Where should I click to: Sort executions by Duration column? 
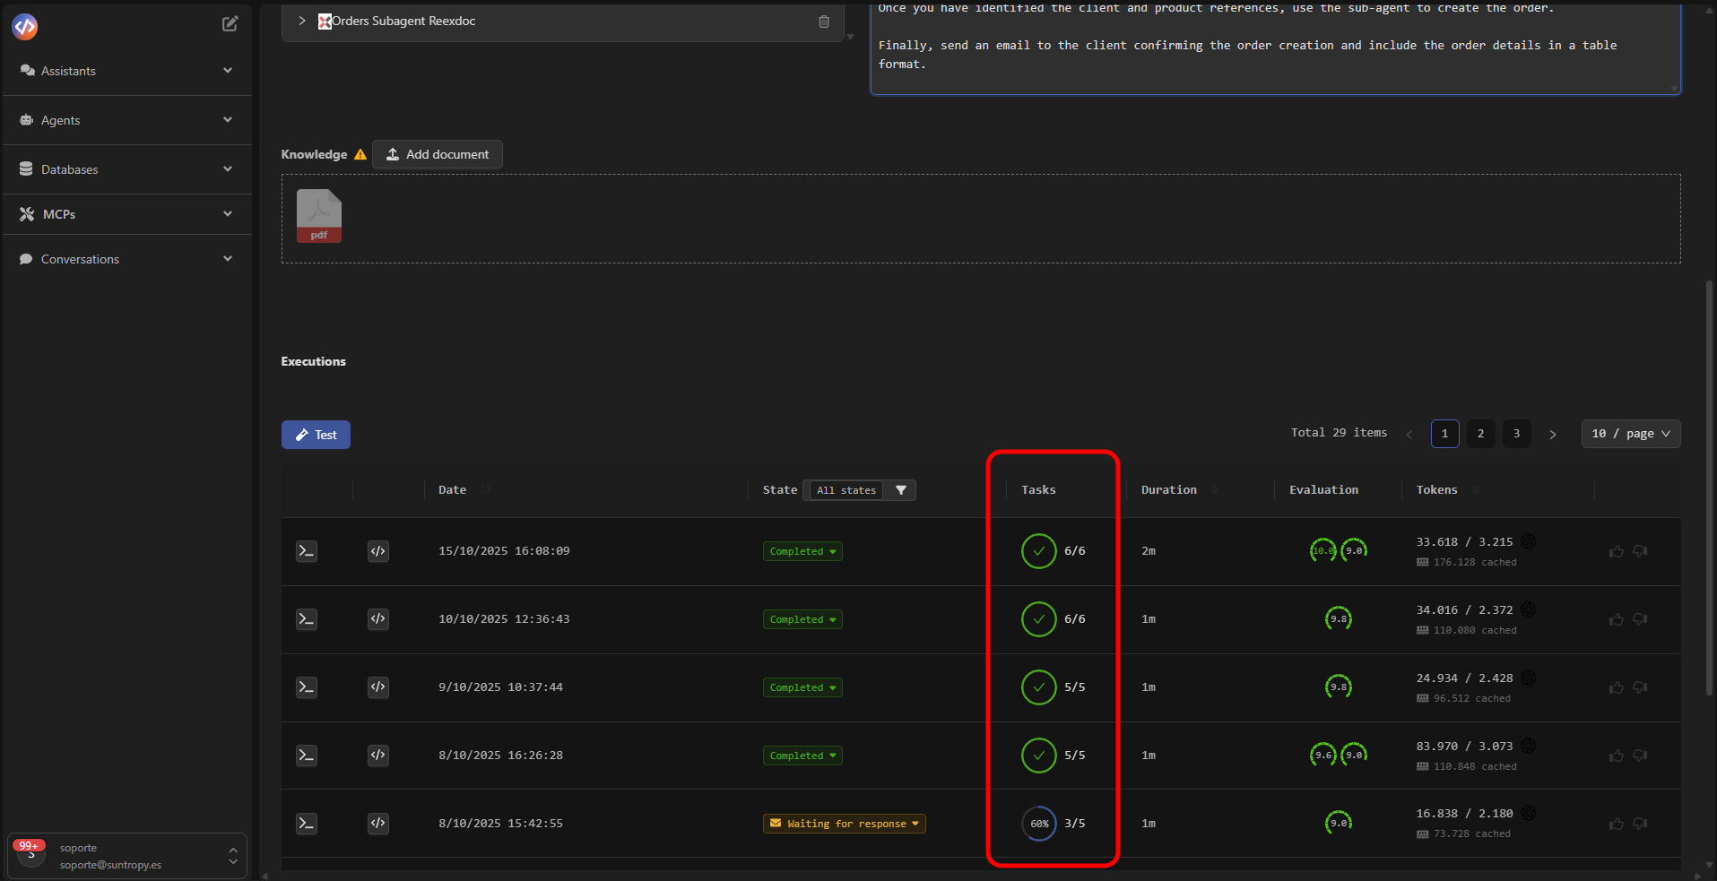(1215, 489)
